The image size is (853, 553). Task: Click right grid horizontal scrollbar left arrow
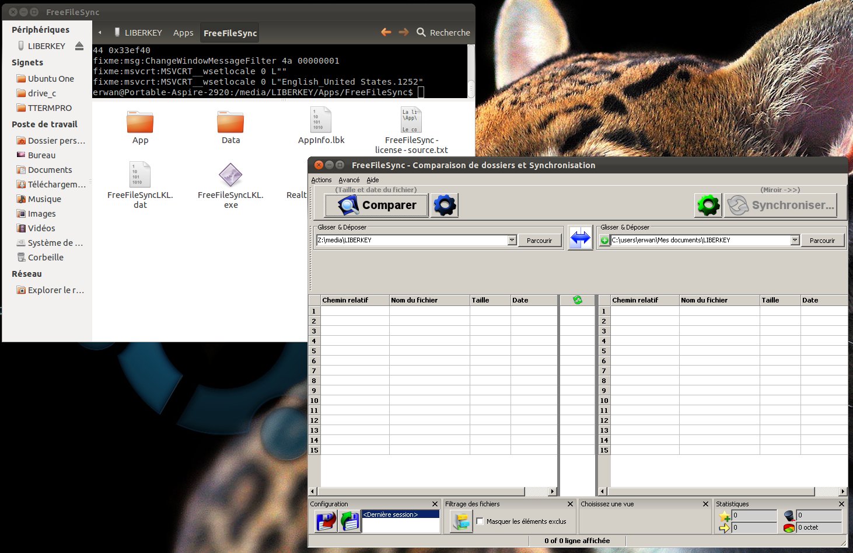[603, 492]
